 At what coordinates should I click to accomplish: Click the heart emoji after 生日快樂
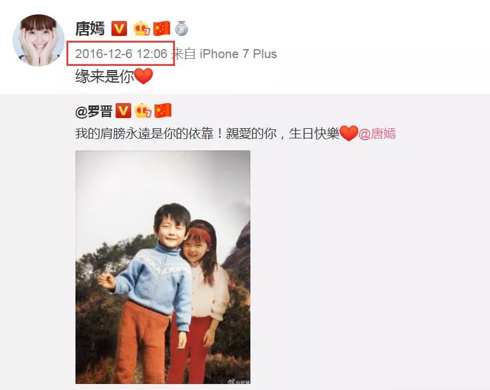pyautogui.click(x=349, y=134)
